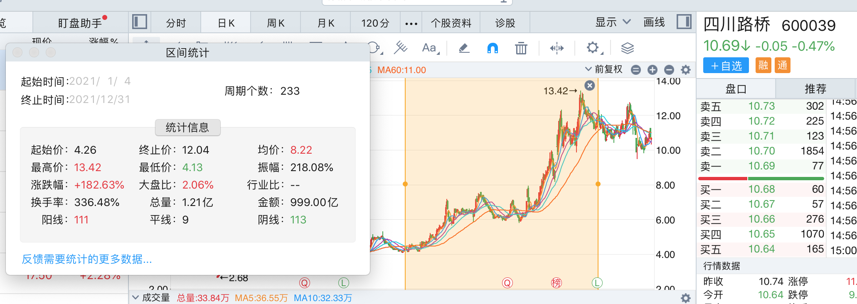Open the volume panel gear settings

686,298
